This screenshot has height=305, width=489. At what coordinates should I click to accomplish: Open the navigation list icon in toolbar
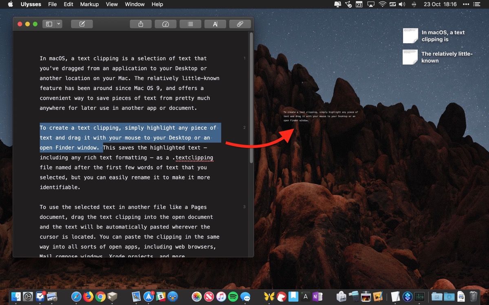pyautogui.click(x=190, y=24)
